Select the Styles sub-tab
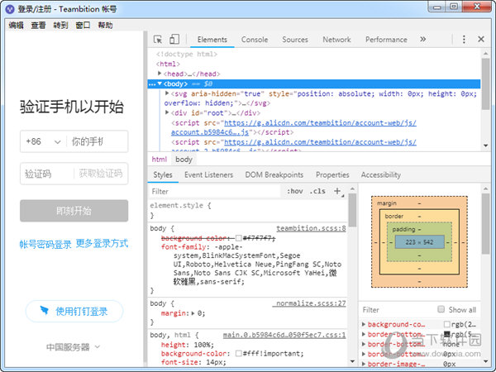This screenshot has height=372, width=496. click(x=163, y=174)
